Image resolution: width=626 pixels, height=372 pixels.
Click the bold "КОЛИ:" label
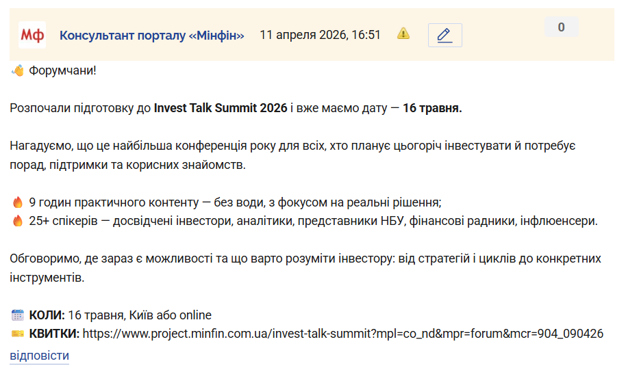click(x=47, y=315)
